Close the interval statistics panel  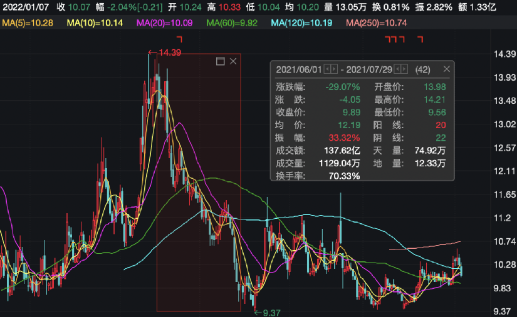(446, 69)
